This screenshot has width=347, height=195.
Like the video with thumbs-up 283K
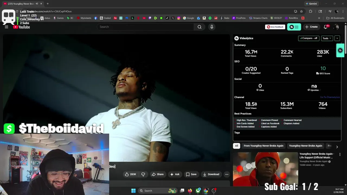click(130, 174)
